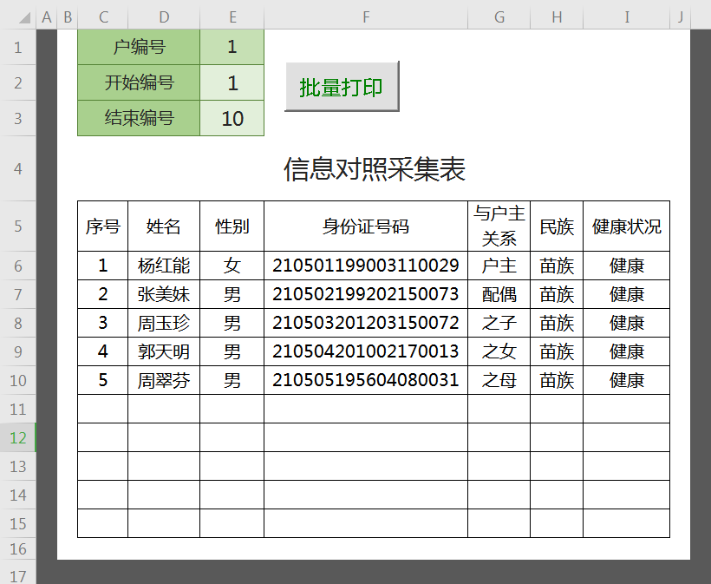Select ID number 210504201002170013

366,351
